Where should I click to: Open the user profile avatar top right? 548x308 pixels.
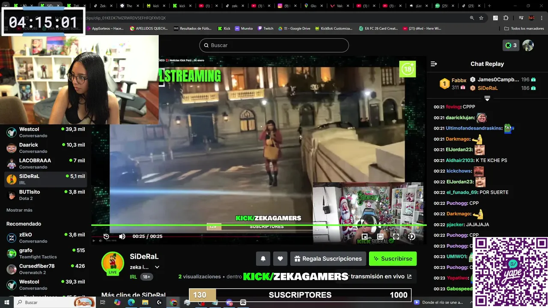tap(528, 45)
